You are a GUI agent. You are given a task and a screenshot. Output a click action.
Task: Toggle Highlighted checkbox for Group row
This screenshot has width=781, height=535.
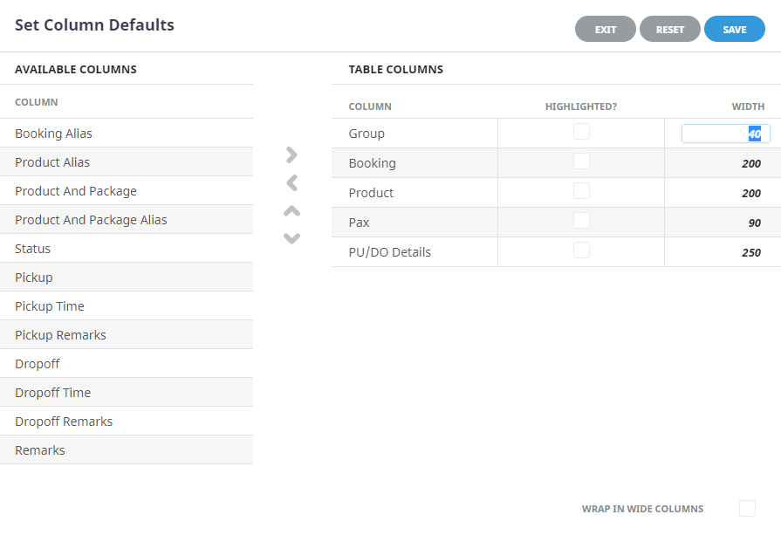point(581,132)
